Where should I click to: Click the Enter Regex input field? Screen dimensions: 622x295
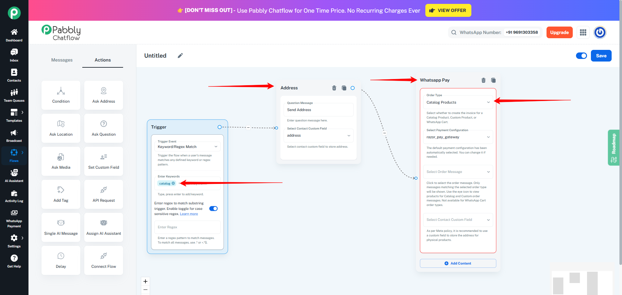point(188,227)
